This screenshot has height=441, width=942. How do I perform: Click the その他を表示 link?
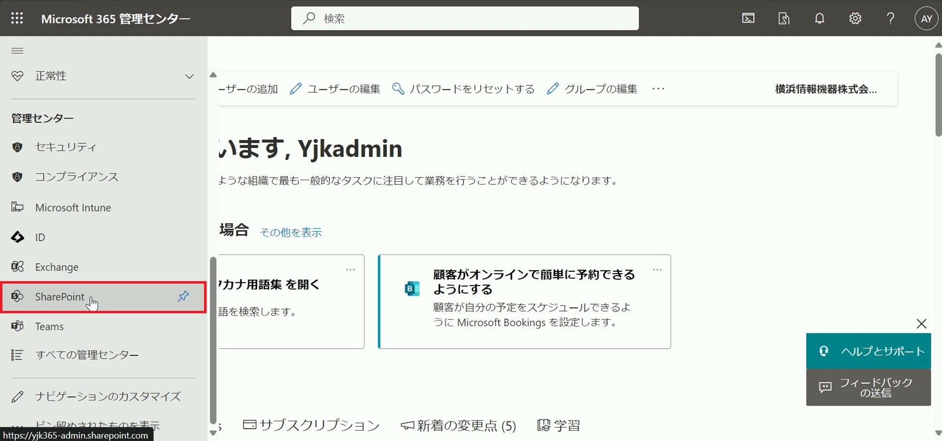tap(291, 232)
